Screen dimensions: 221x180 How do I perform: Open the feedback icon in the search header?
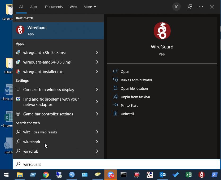coord(189,7)
